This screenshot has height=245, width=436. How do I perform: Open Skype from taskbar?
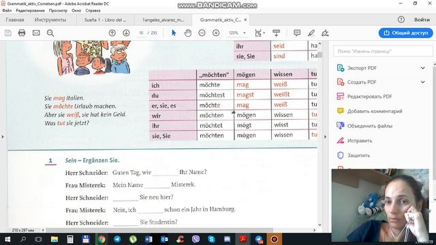point(211,239)
